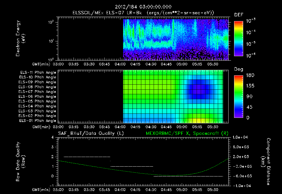The width and height of the screenshot is (282, 194).
Task: Click the plot title date 2012/184 03:00:00.000
Action: [143, 7]
